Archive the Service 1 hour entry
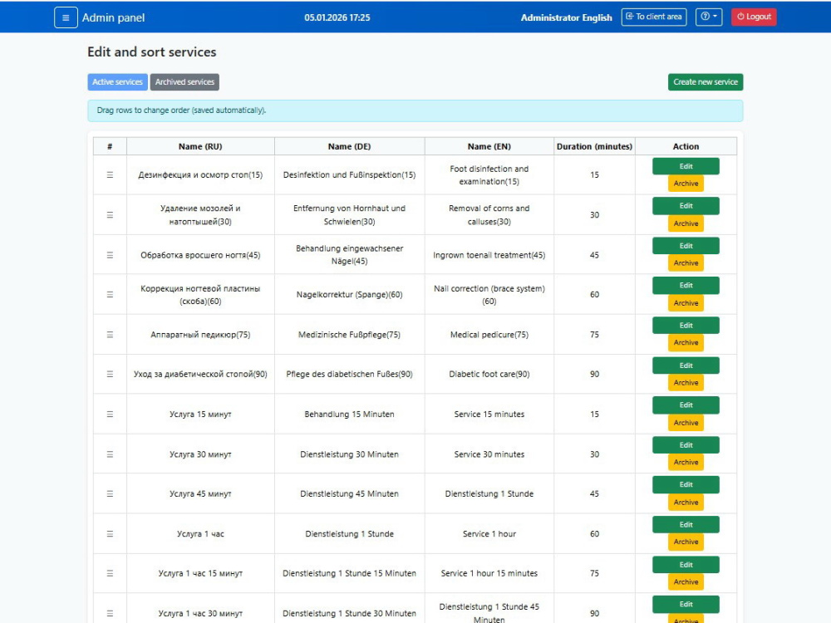The image size is (831, 623). 686,542
